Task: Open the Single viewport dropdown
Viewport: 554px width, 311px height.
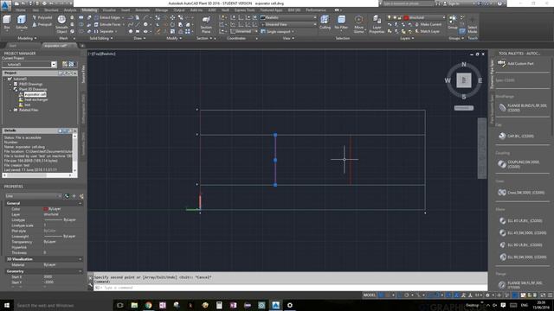Action: (x=277, y=31)
